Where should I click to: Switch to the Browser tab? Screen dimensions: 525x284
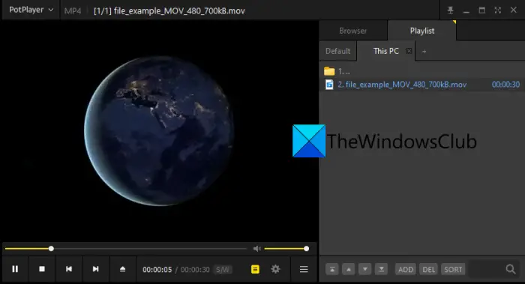click(x=353, y=31)
